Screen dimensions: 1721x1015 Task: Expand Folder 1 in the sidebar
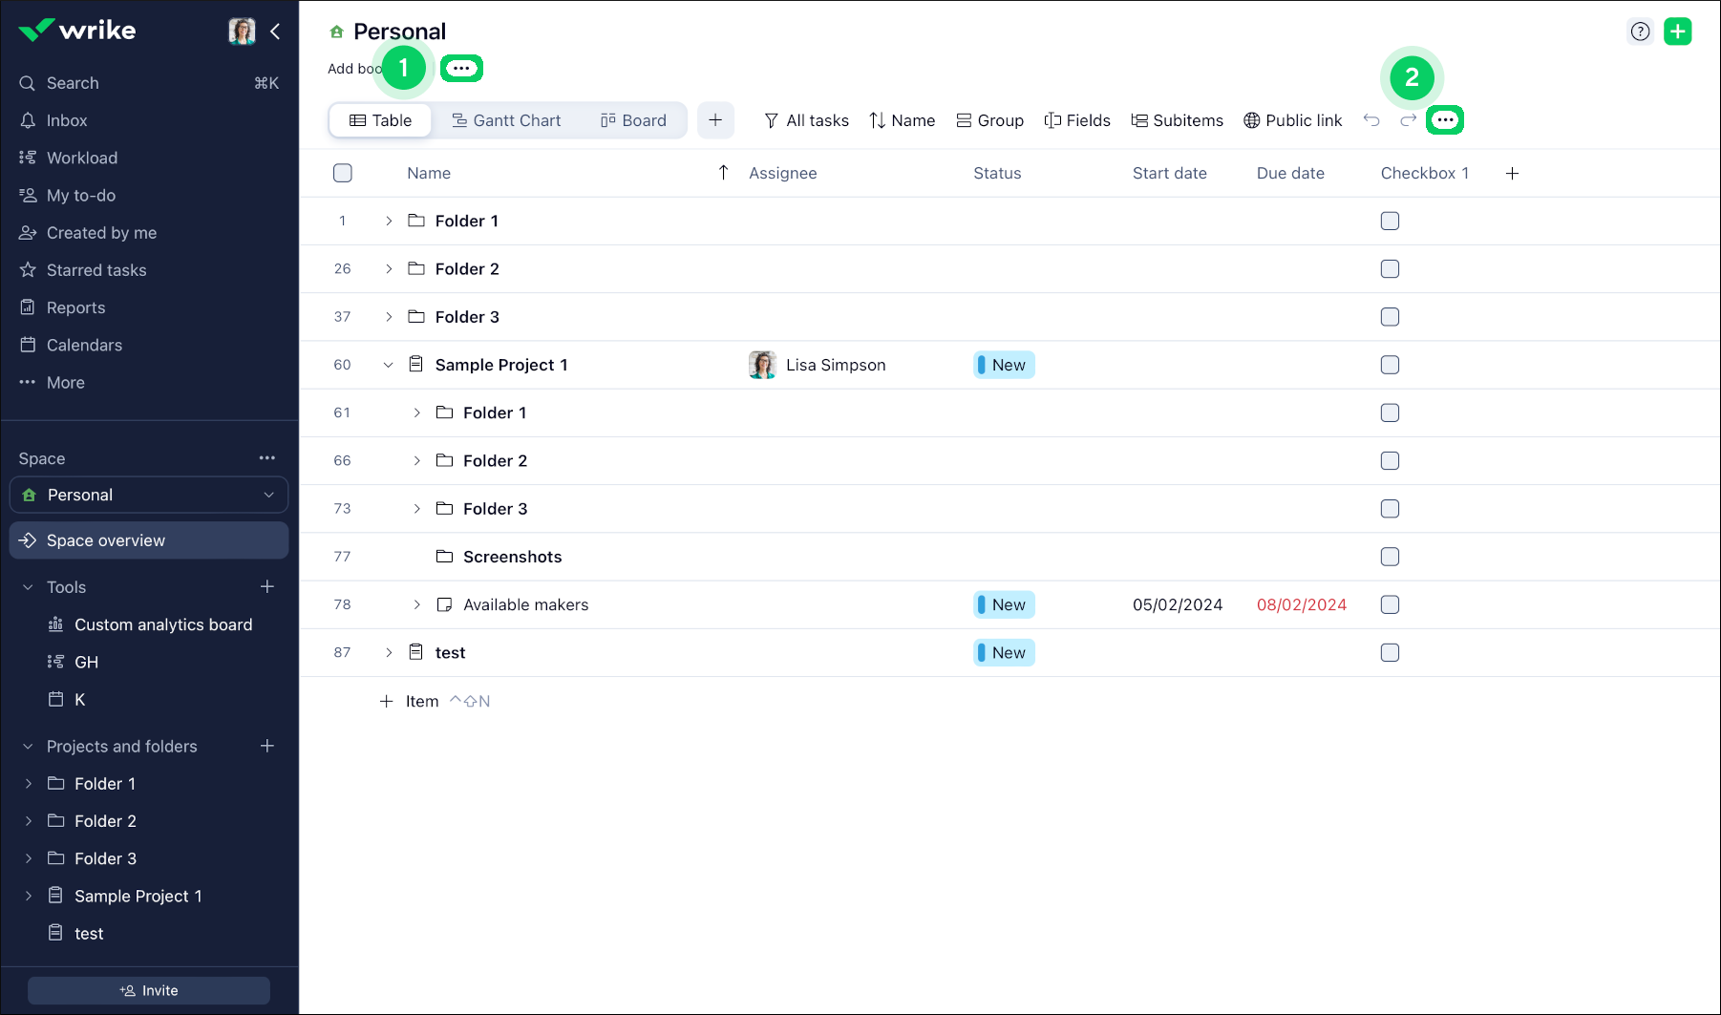(x=28, y=783)
